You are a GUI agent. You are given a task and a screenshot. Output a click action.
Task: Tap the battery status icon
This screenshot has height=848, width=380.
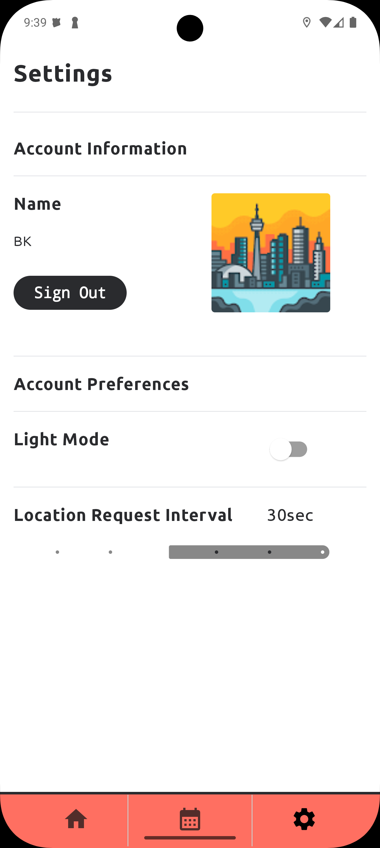click(353, 22)
